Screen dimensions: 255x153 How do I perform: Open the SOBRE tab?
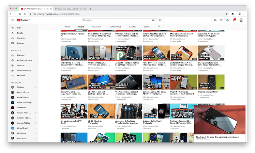(x=147, y=27)
